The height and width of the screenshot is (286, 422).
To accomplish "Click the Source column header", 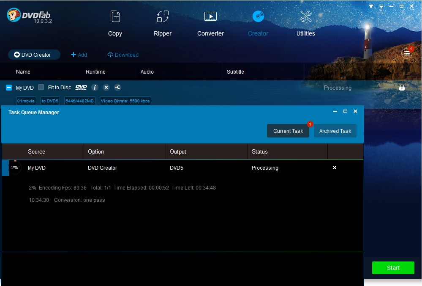I will tap(37, 151).
